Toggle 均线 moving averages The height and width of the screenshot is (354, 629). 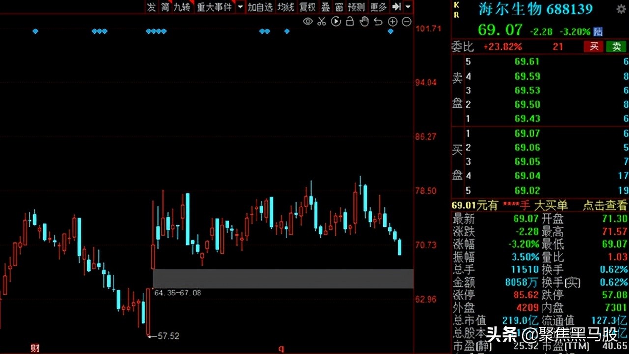[286, 7]
